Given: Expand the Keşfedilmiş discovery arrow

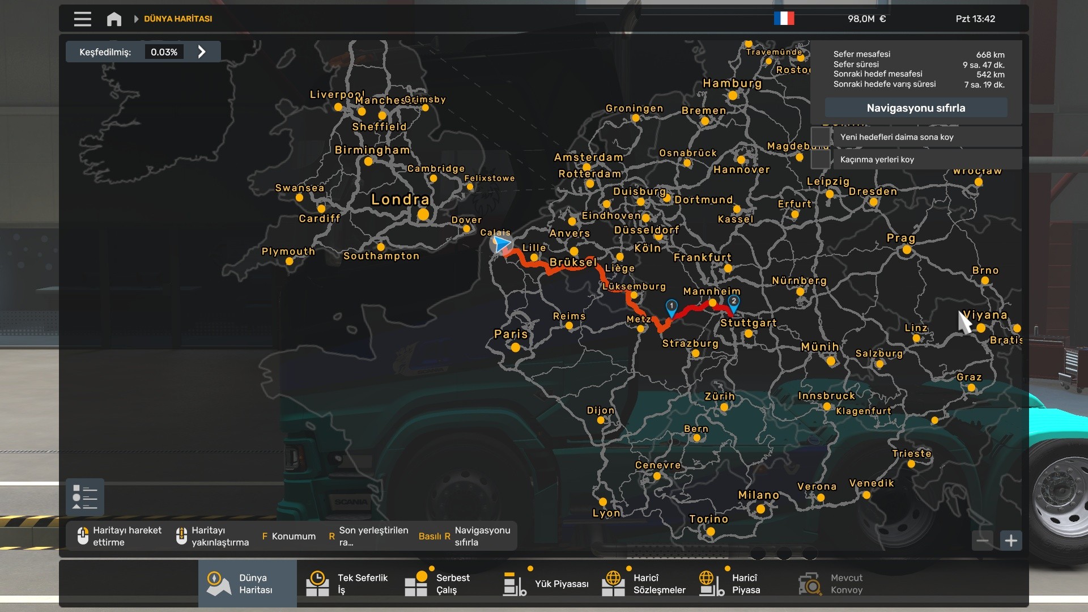Looking at the screenshot, I should pos(202,52).
